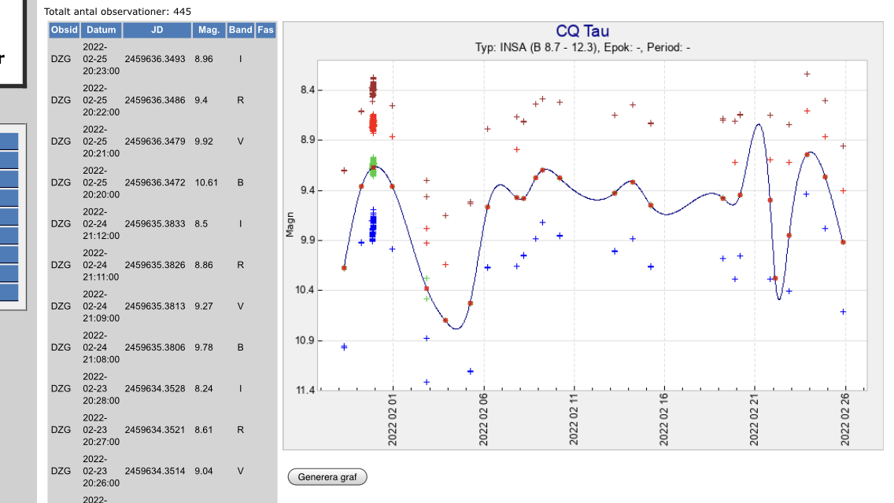Click the CQ Tau chart title
Viewport: 894px width, 503px height.
[582, 31]
